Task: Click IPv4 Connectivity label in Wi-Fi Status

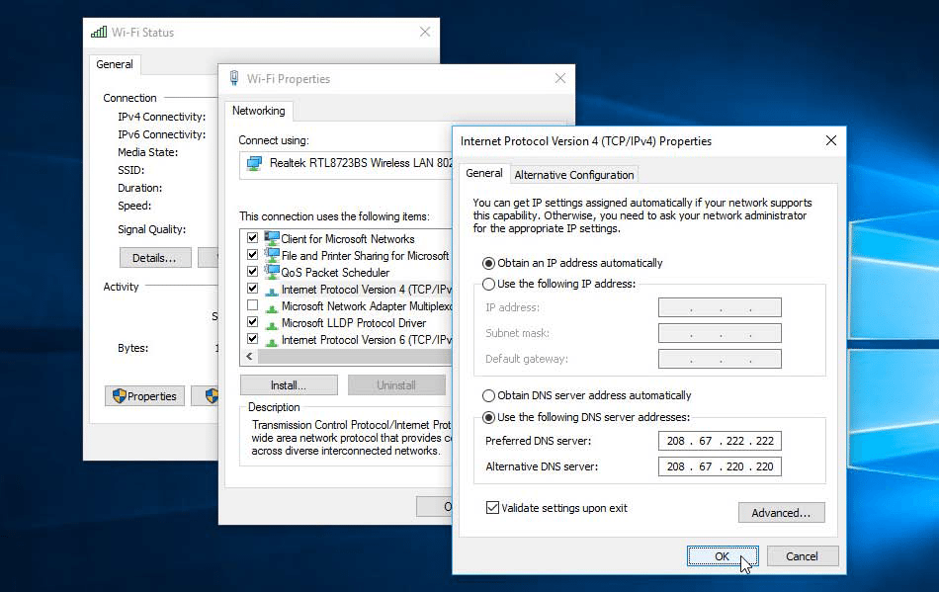Action: point(162,117)
